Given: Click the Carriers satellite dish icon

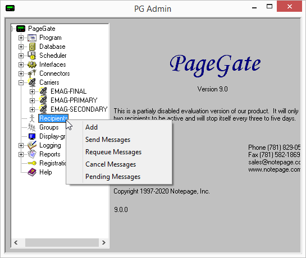Looking at the screenshot, I should pyautogui.click(x=32, y=82).
